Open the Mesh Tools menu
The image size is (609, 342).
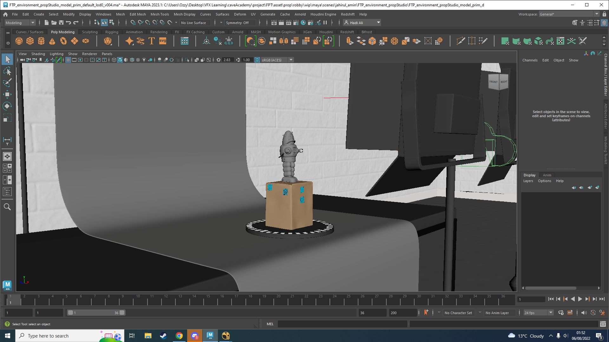160,14
